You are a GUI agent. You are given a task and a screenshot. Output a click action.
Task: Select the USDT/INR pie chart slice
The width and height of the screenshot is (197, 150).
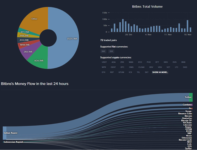click(x=68, y=38)
